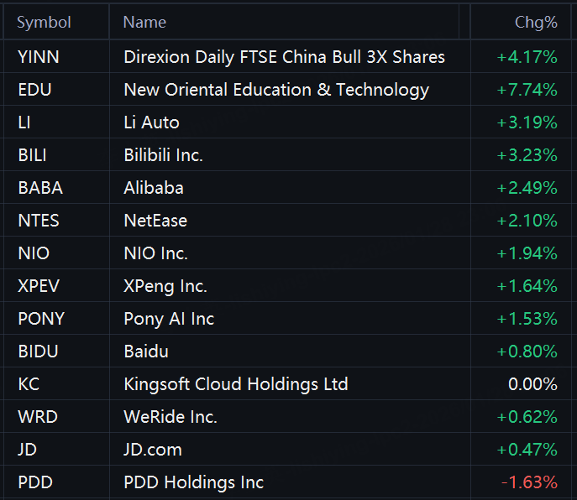The width and height of the screenshot is (577, 500).
Task: Open Kingsoft Cloud Holdings Ltd
Action: pos(235,384)
